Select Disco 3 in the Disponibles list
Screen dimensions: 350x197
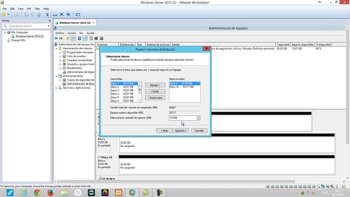click(124, 90)
